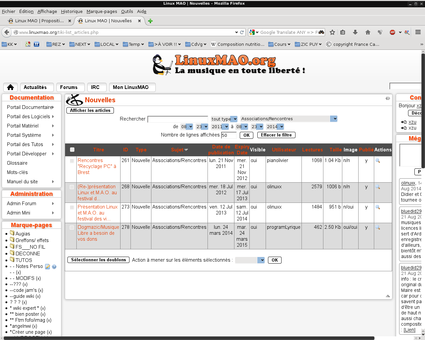Open the Affichage menu
Viewport: 425px width, 340px height.
tap(47, 11)
